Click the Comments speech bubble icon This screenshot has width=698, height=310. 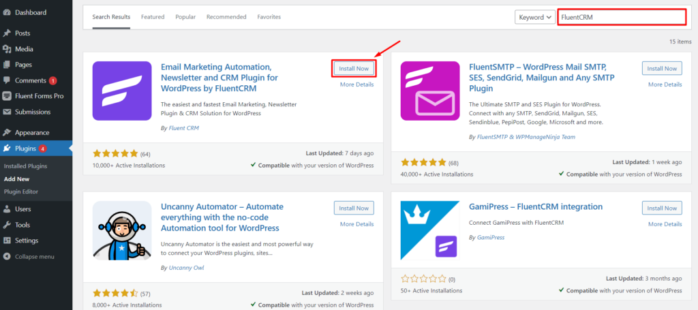click(x=7, y=80)
